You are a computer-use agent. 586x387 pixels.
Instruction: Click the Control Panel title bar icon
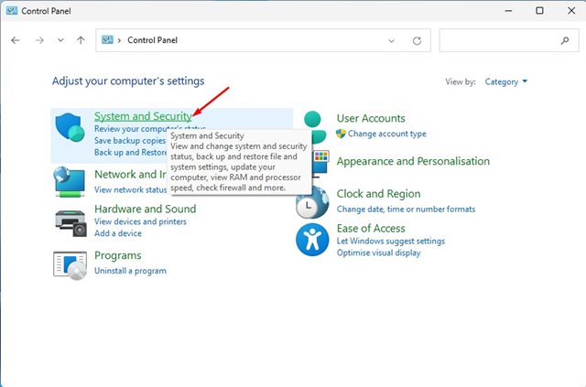point(12,11)
